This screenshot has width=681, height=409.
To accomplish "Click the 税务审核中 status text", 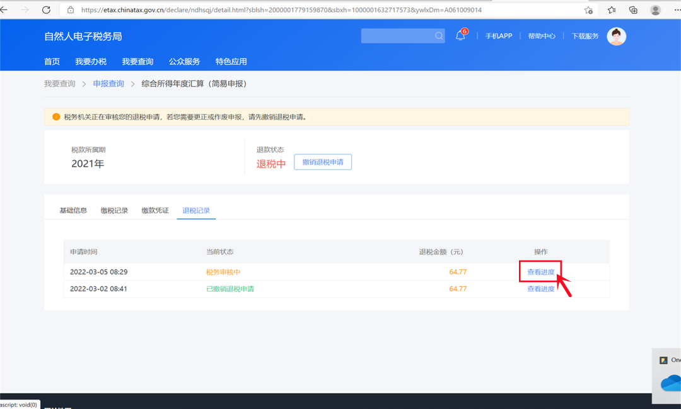I will 223,272.
